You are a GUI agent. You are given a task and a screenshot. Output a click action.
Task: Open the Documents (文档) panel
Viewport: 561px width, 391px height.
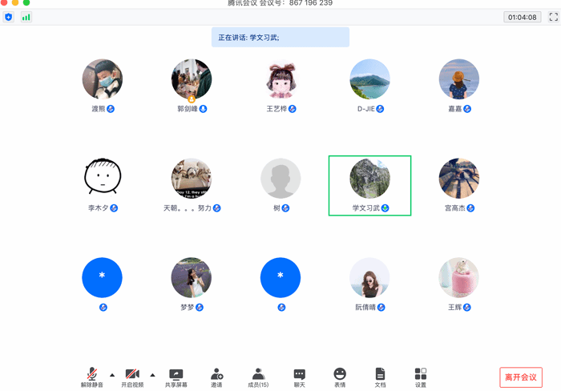tap(380, 377)
